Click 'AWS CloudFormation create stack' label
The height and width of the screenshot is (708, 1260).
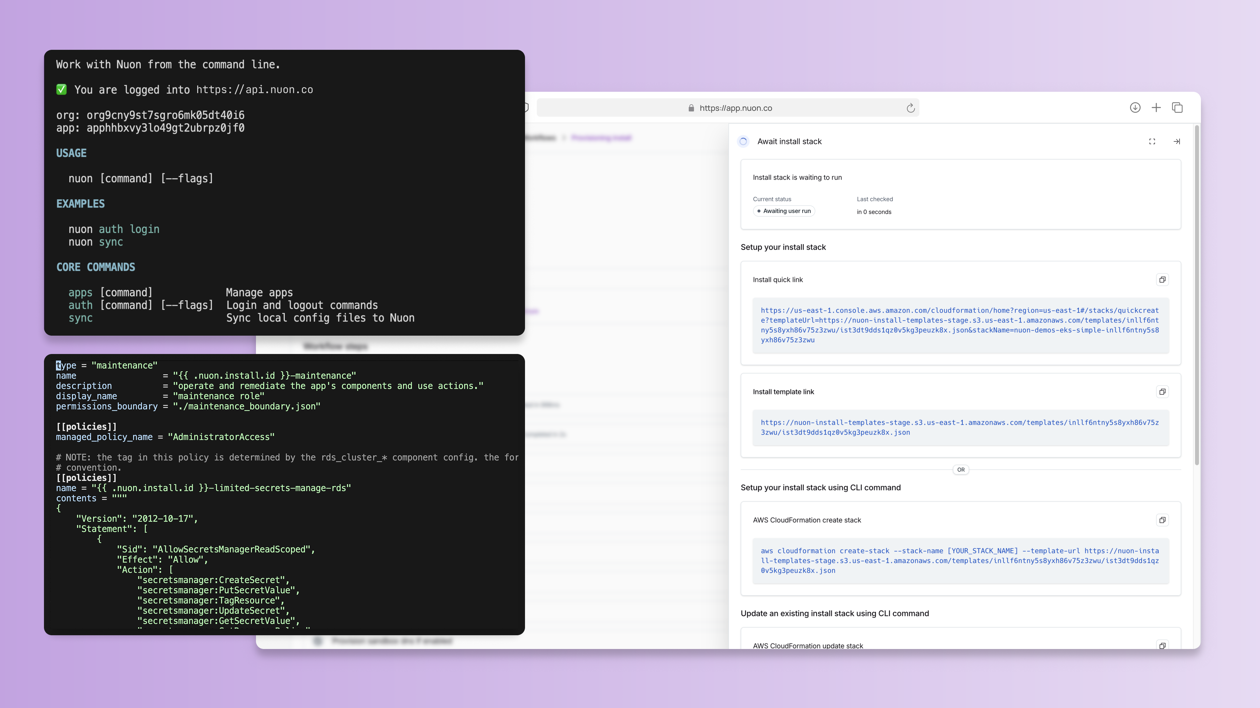coord(807,520)
